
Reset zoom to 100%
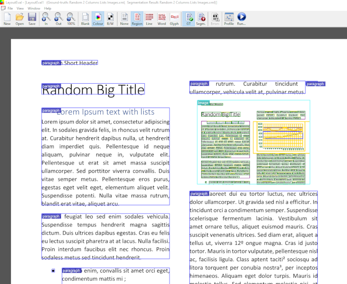[x=71, y=19]
